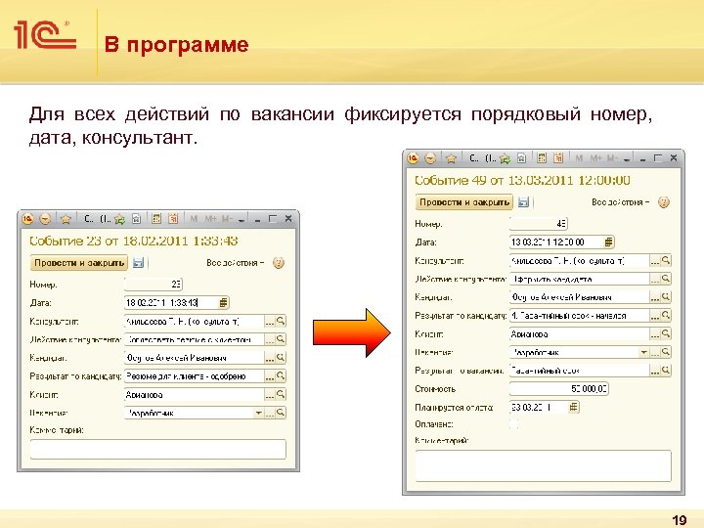Click Комментарий box in Событие 23

pyautogui.click(x=157, y=449)
